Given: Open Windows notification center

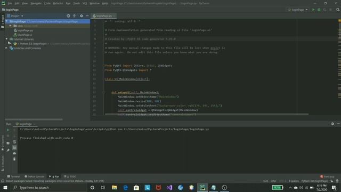Looking at the screenshot, I should 334,187.
